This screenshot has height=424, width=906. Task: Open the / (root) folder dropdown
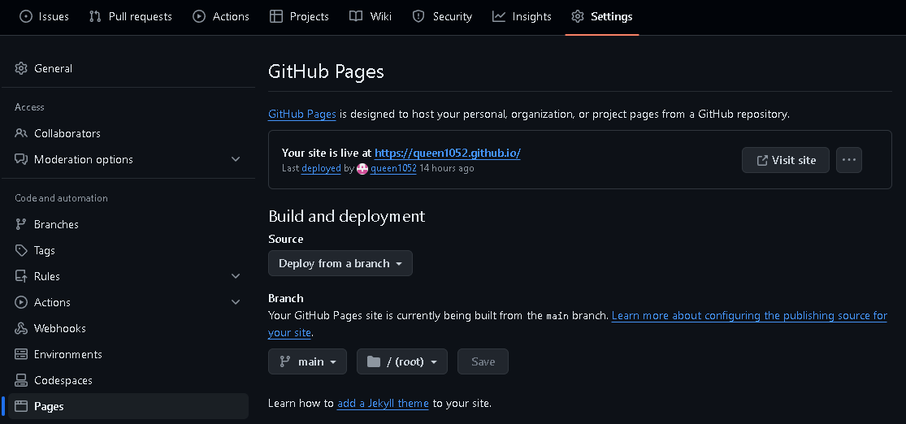click(401, 361)
